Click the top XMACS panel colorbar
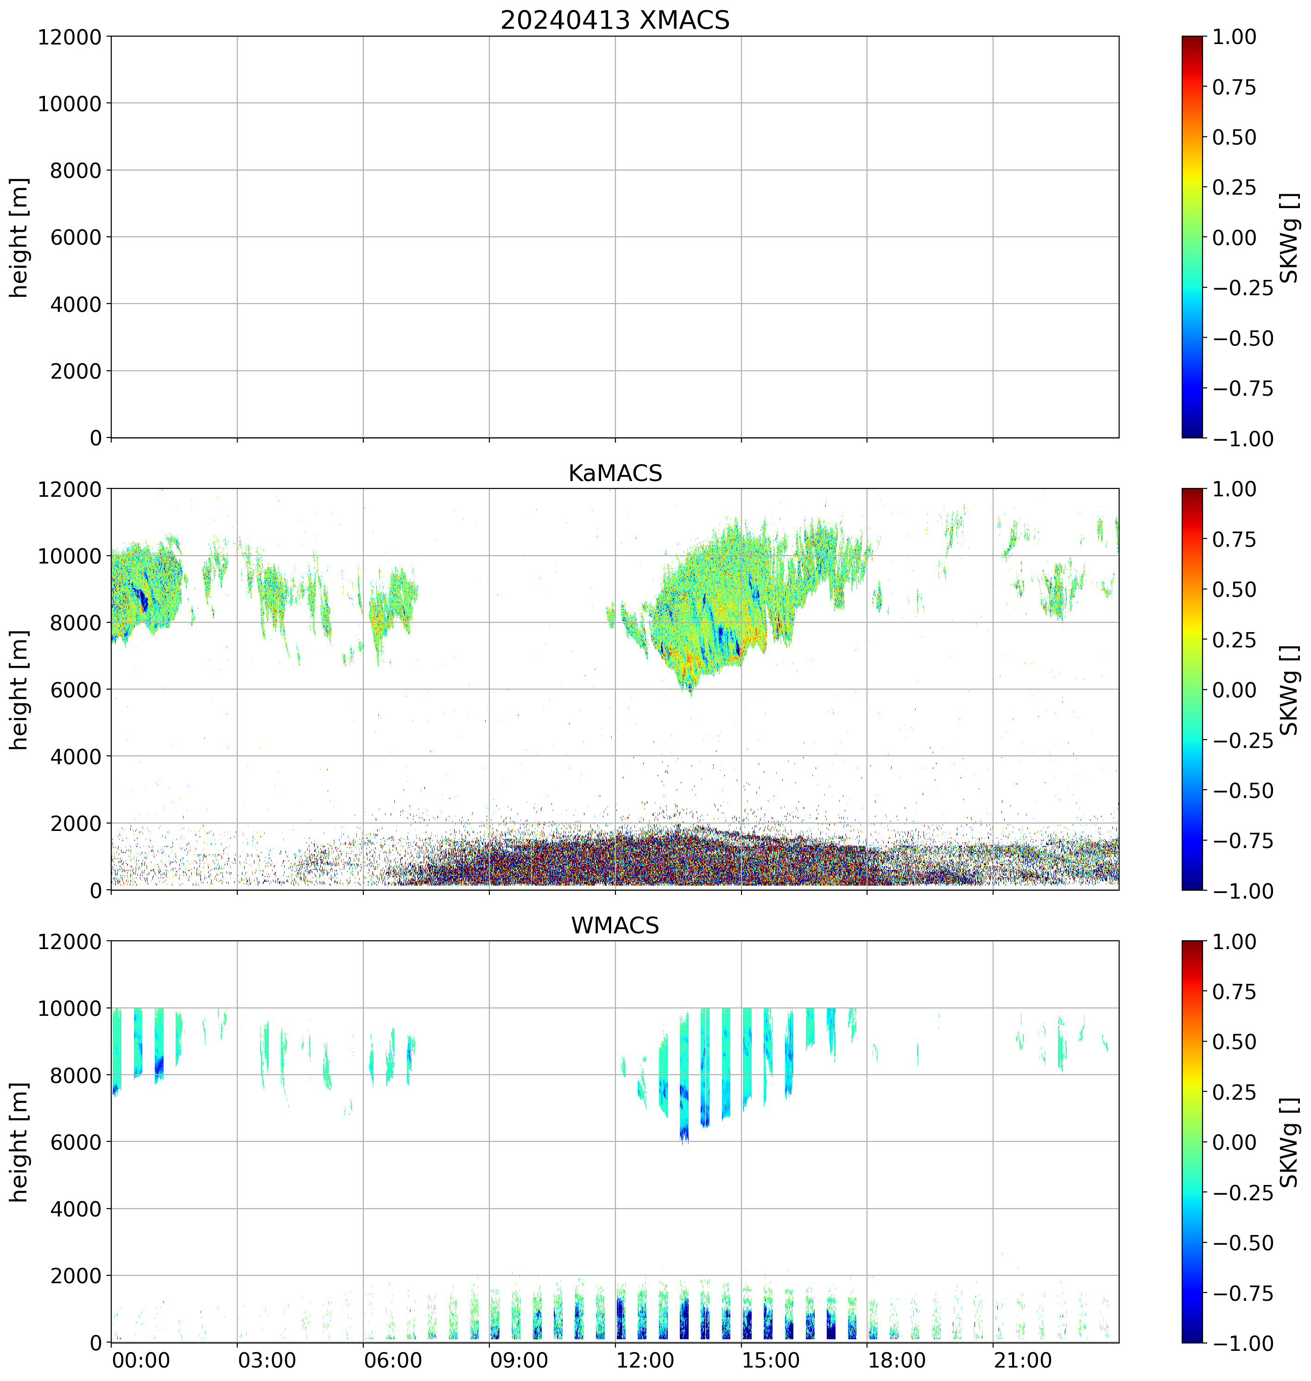 [1192, 237]
